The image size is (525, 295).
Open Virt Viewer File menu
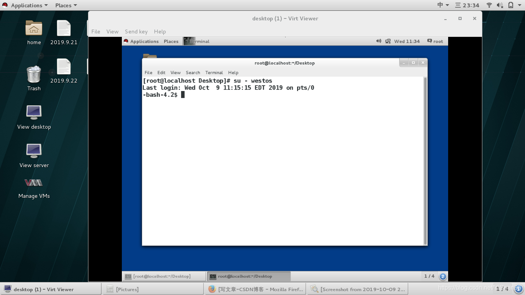click(x=96, y=31)
